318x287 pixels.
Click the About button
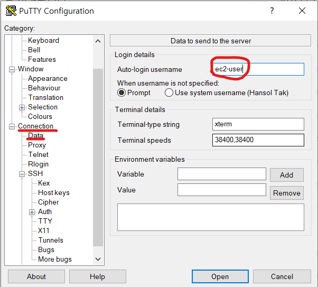[36, 276]
